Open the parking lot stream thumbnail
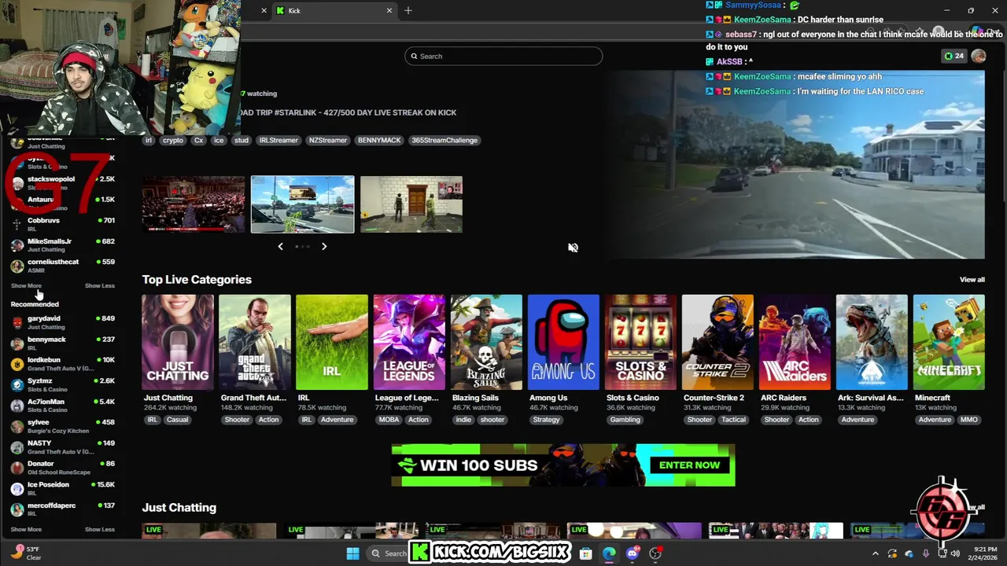The image size is (1007, 566). point(302,204)
